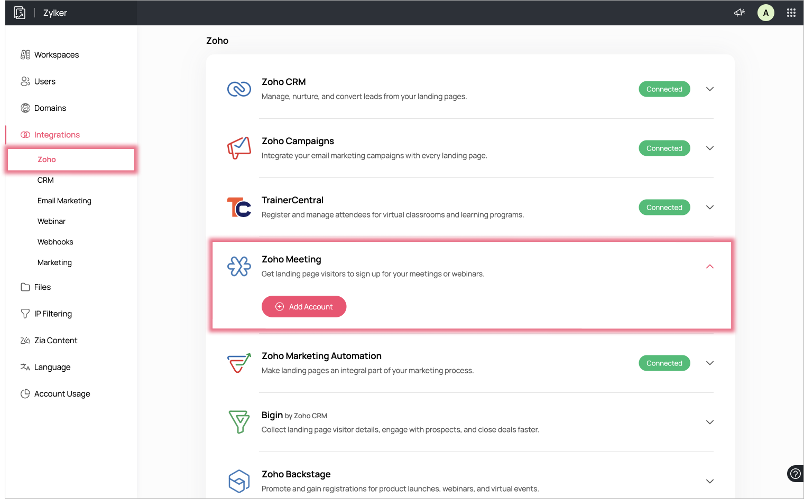
Task: Click the Zoho Backstage logo icon
Action: click(x=239, y=481)
